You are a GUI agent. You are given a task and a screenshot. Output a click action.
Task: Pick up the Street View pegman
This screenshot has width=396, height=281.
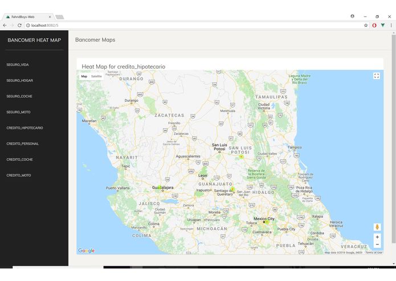pos(377,227)
